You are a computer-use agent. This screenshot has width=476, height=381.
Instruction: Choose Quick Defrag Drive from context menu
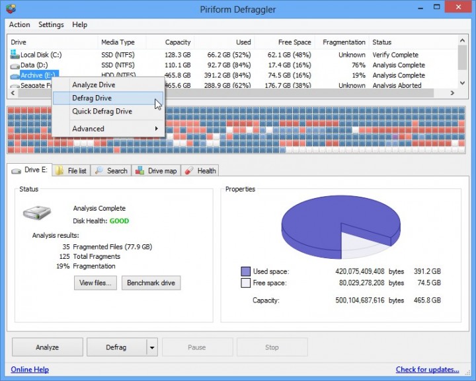click(x=108, y=111)
